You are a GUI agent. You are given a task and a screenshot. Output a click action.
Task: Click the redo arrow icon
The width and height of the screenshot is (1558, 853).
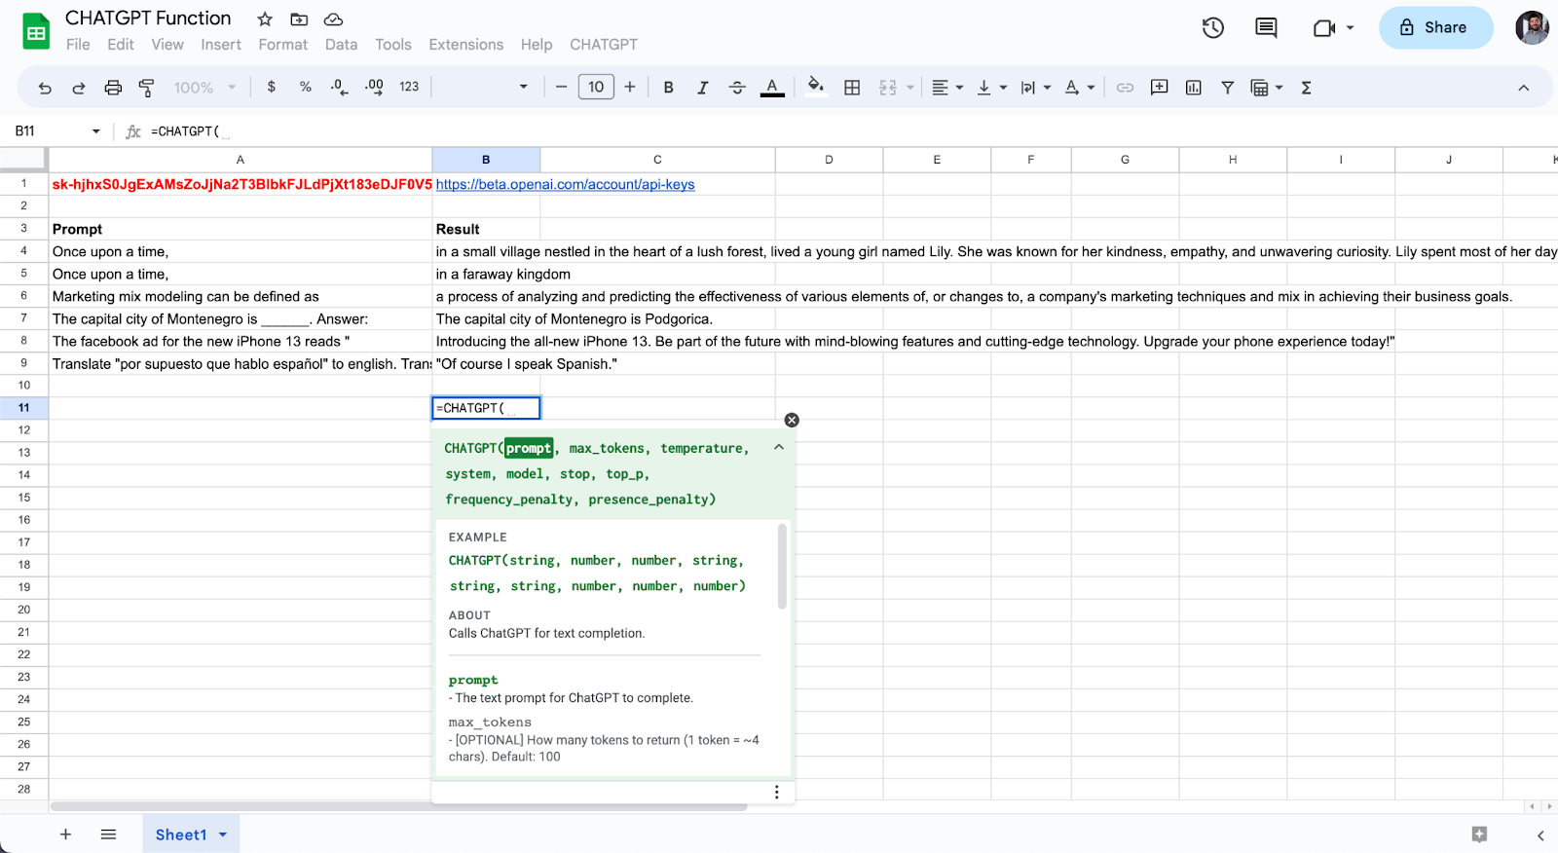(79, 88)
